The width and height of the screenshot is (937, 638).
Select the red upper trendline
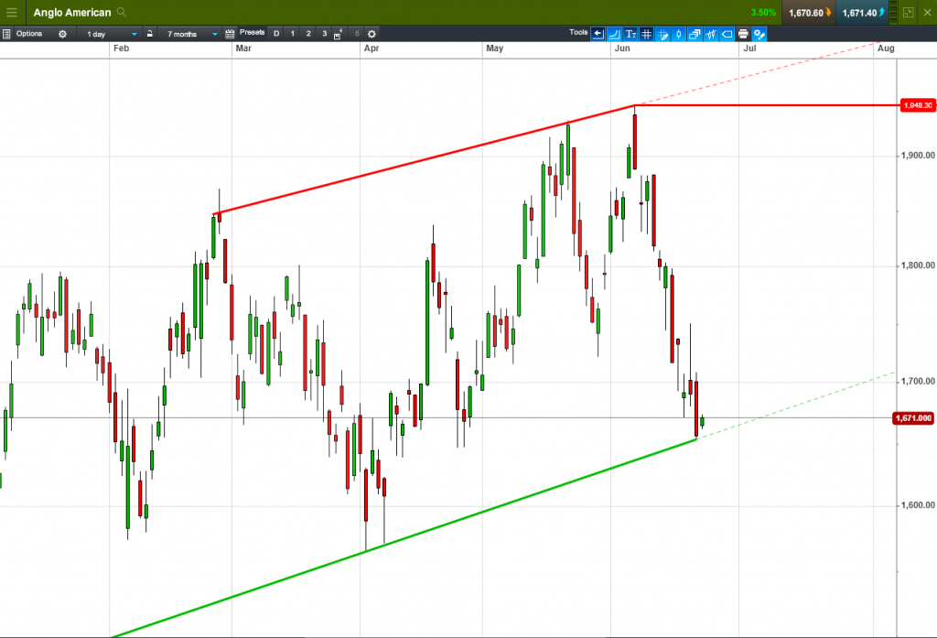[x=423, y=159]
